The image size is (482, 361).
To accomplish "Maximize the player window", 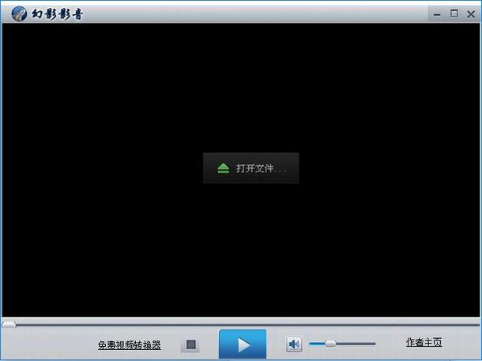I will click(454, 13).
